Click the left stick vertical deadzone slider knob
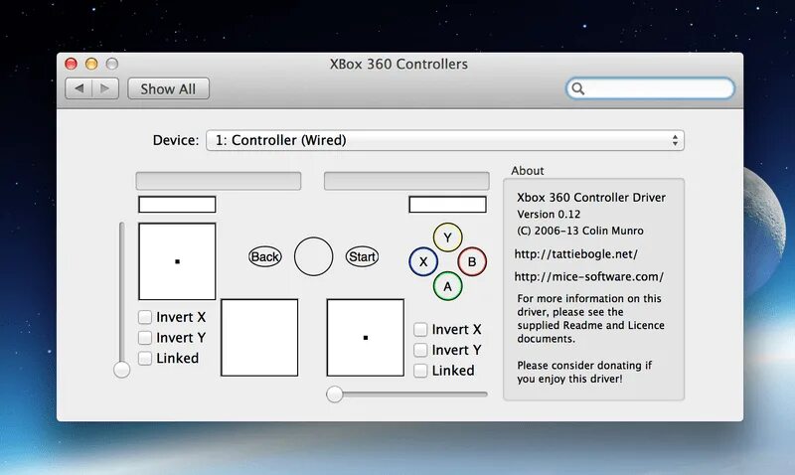Viewport: 795px width, 475px height. [x=121, y=370]
